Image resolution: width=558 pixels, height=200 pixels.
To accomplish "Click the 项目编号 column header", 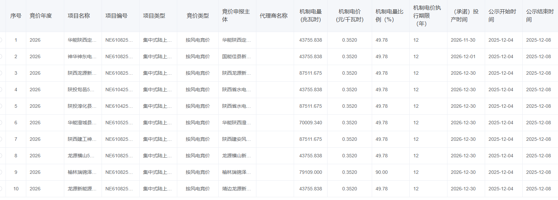I will pos(116,16).
